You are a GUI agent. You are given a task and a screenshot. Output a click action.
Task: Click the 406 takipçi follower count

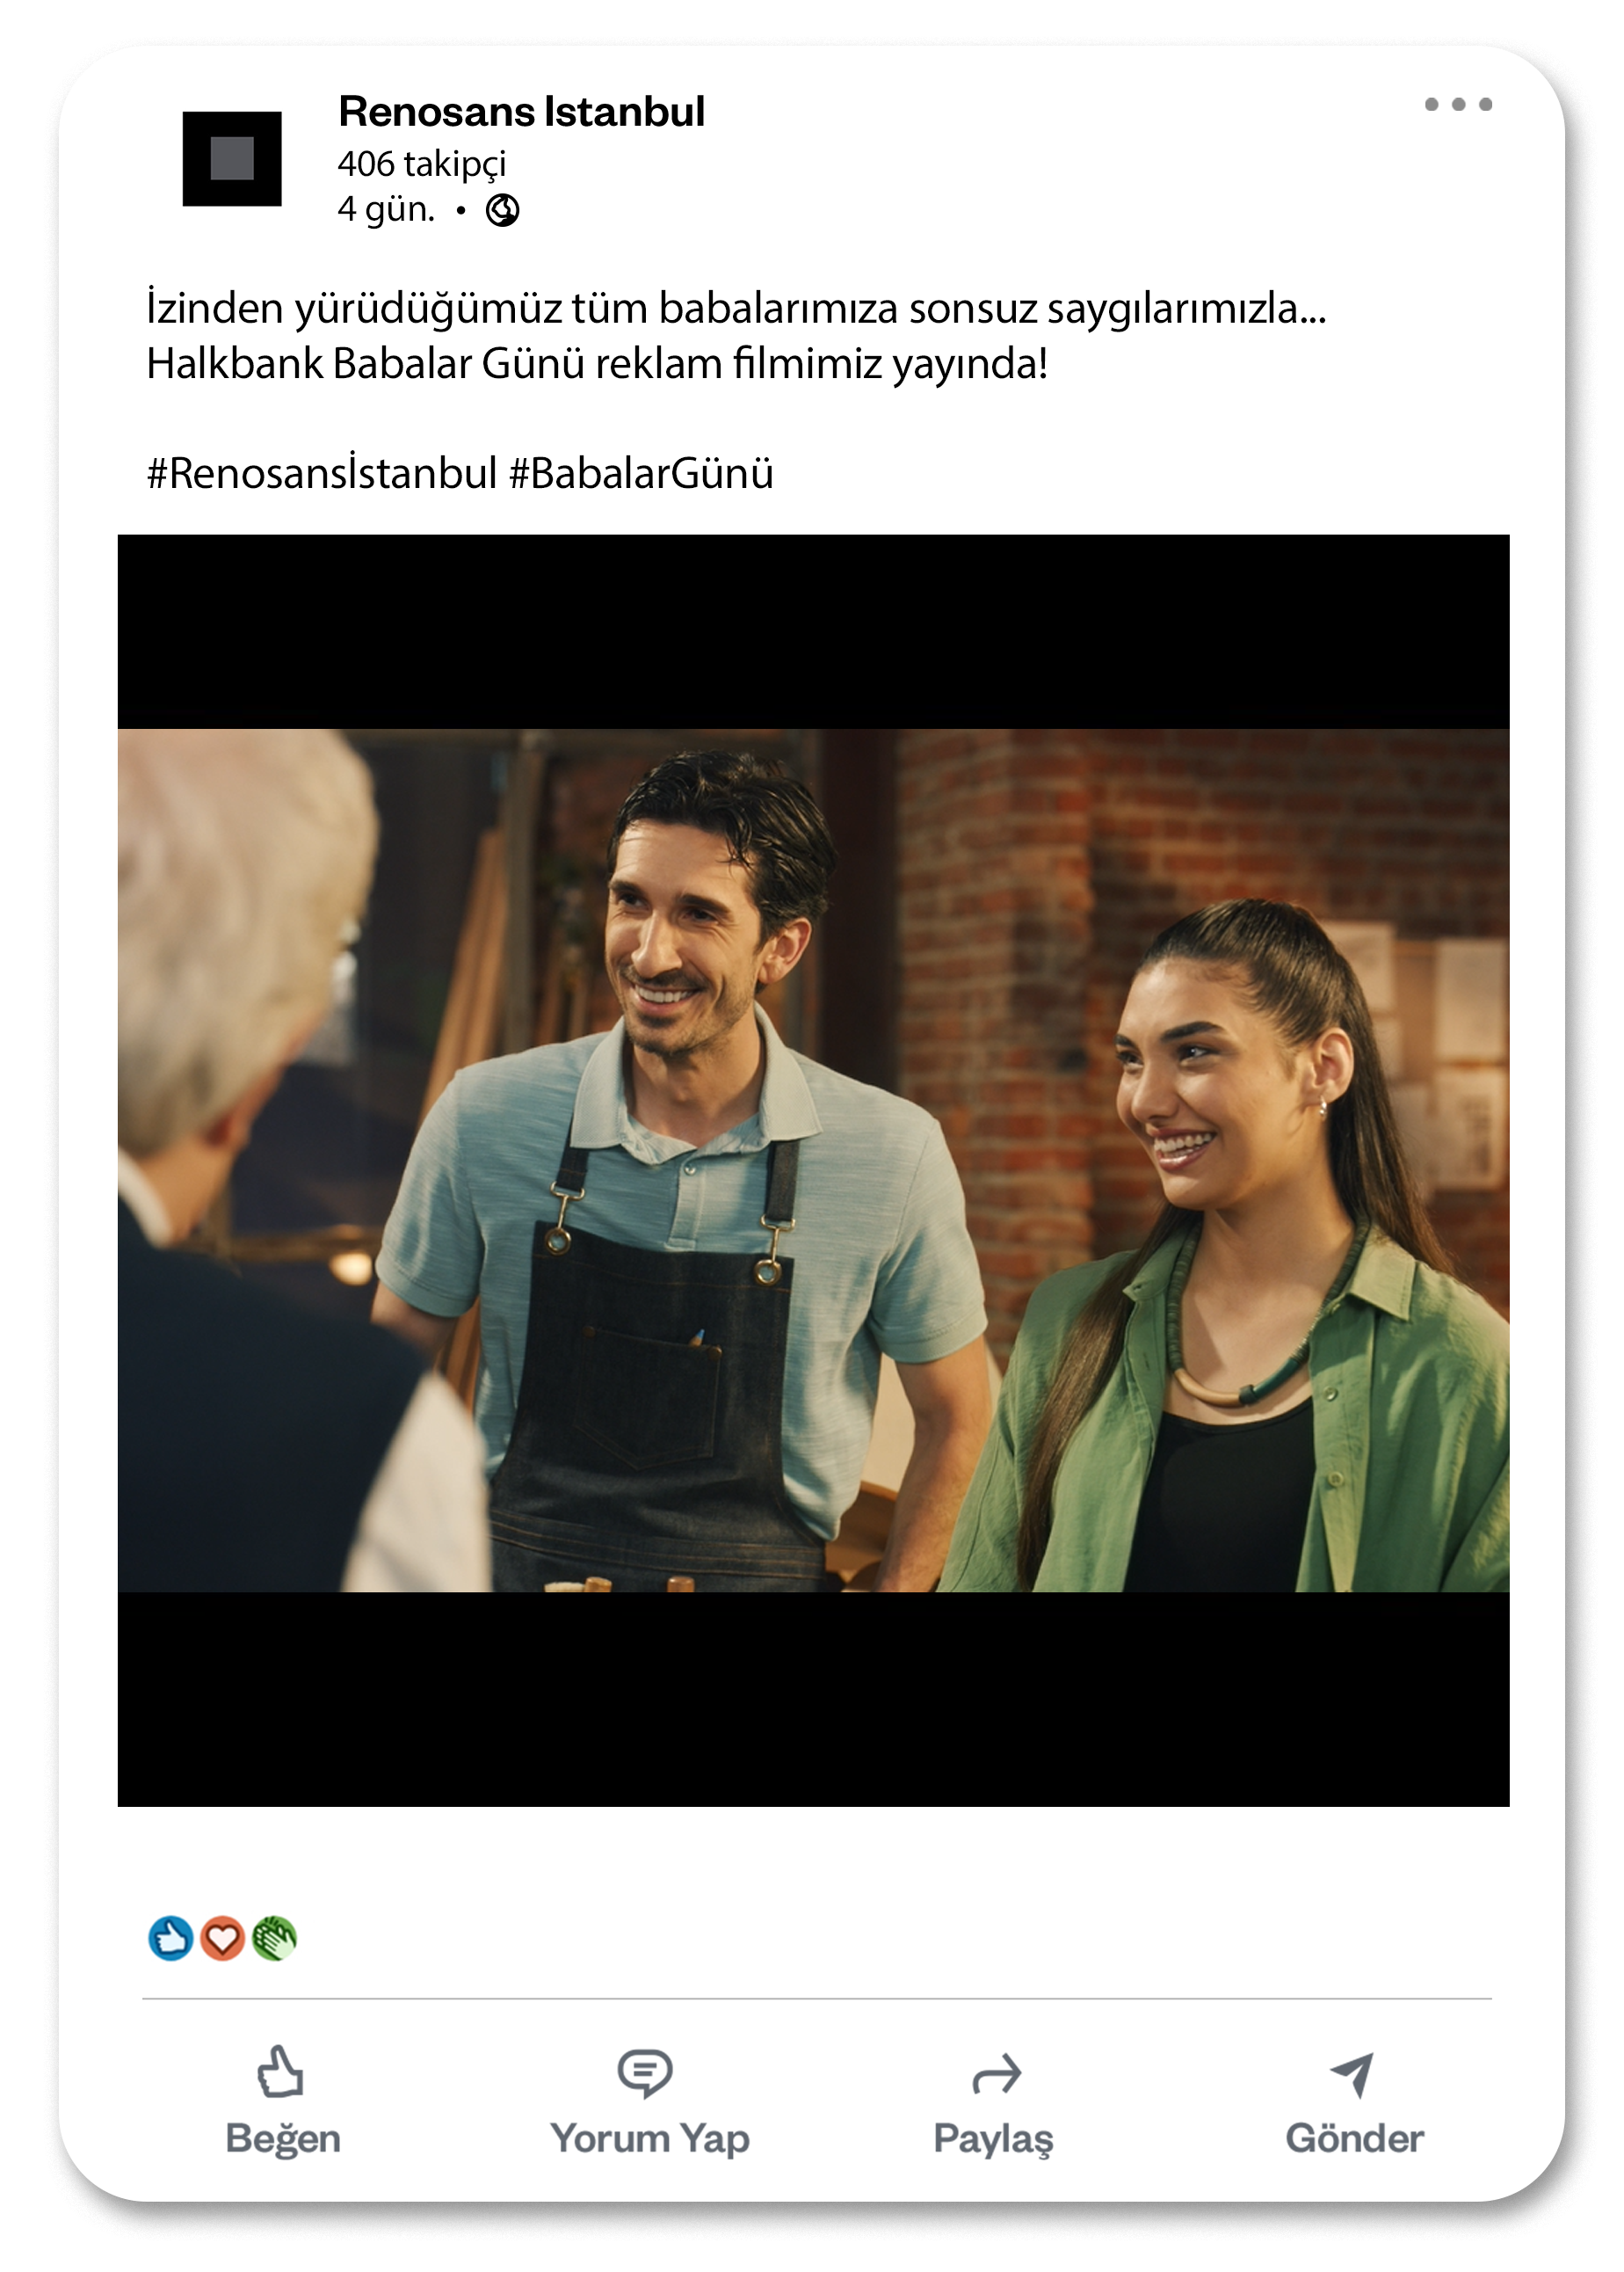421,163
